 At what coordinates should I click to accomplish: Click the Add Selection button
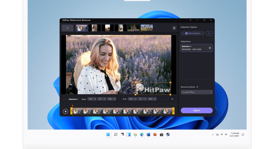pos(192,33)
